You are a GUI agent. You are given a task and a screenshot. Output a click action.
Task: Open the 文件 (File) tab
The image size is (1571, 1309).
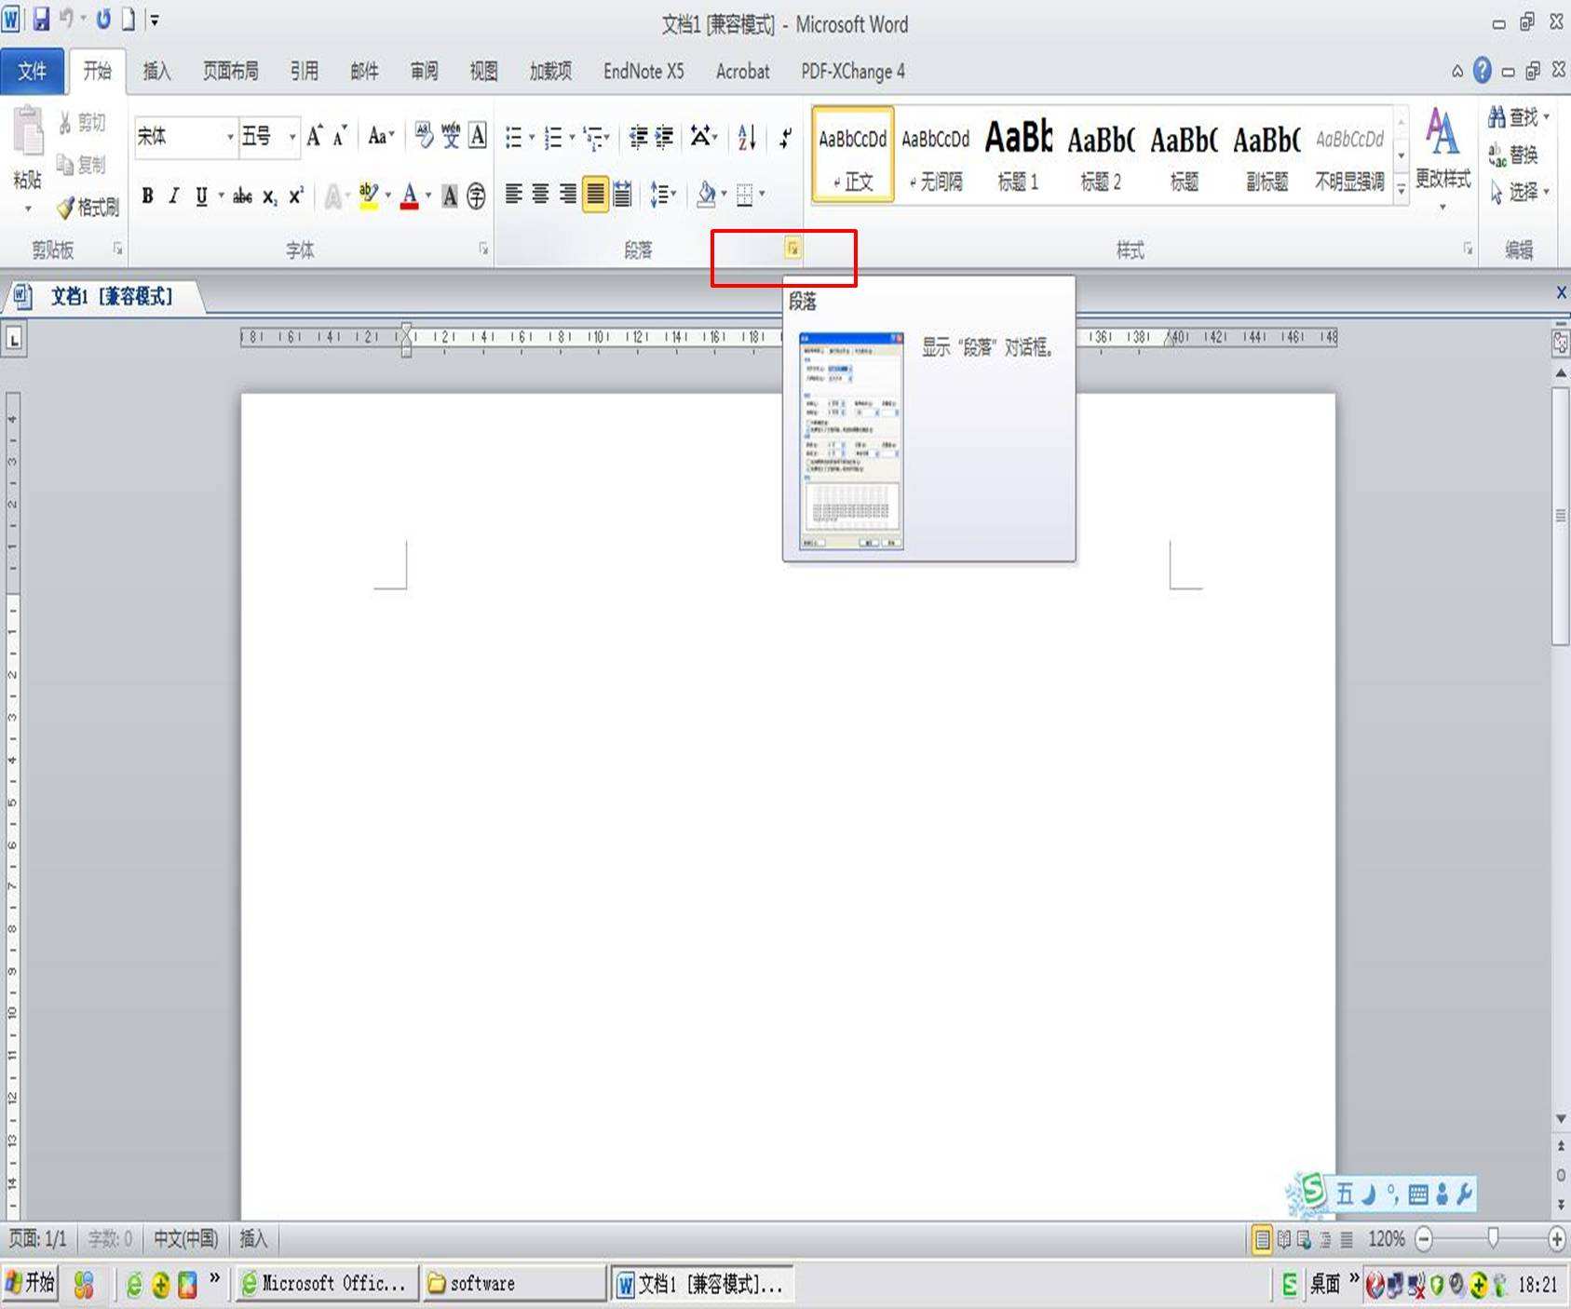(x=33, y=71)
